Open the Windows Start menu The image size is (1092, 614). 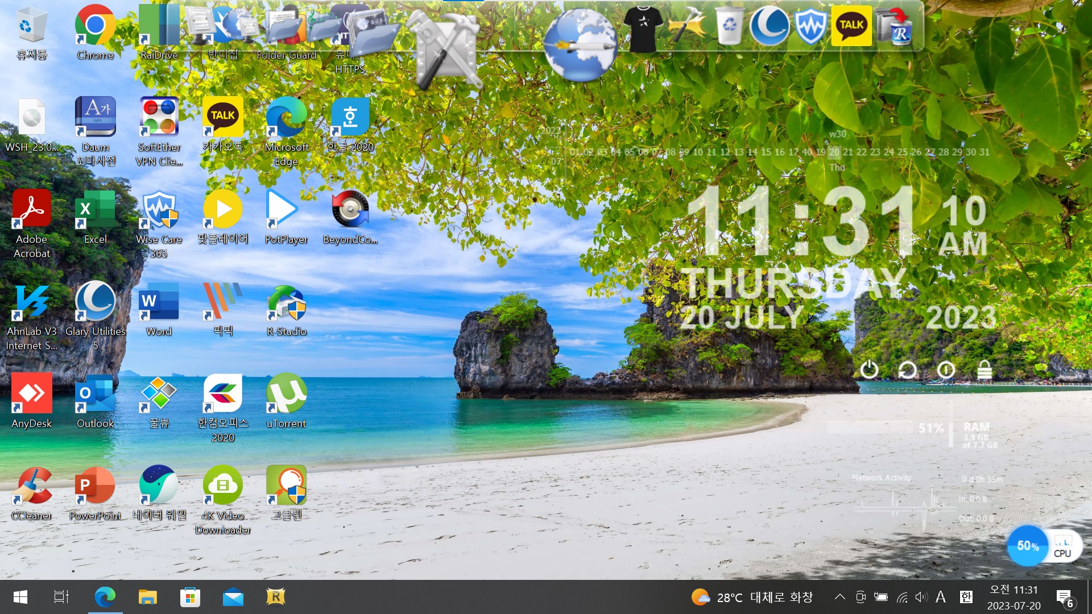(20, 597)
